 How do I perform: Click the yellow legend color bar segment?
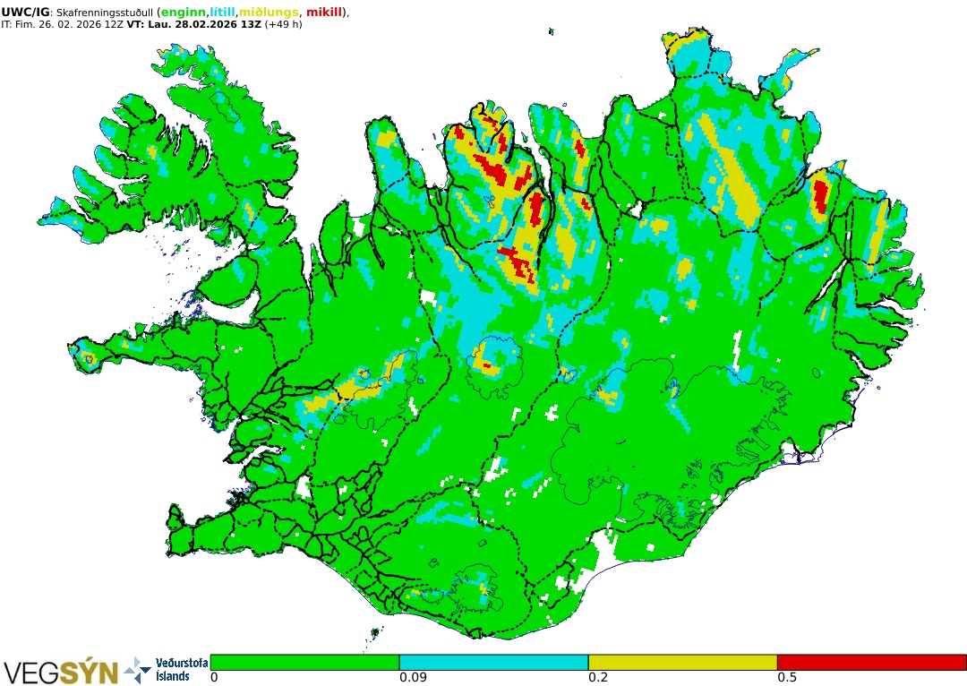tap(682, 663)
